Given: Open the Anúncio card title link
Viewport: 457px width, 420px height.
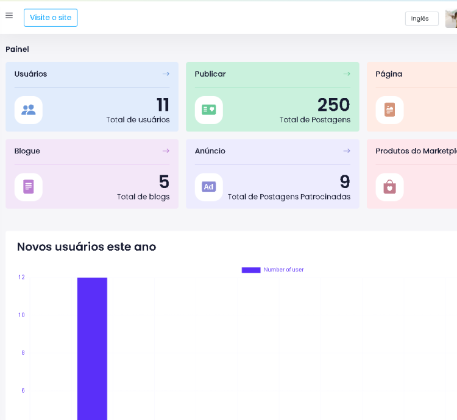Looking at the screenshot, I should click(210, 150).
